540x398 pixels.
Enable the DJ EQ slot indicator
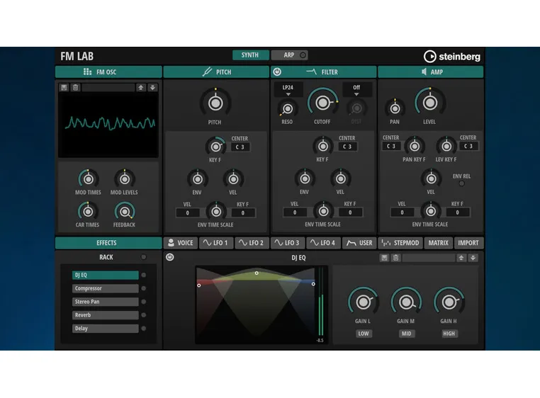pos(144,275)
